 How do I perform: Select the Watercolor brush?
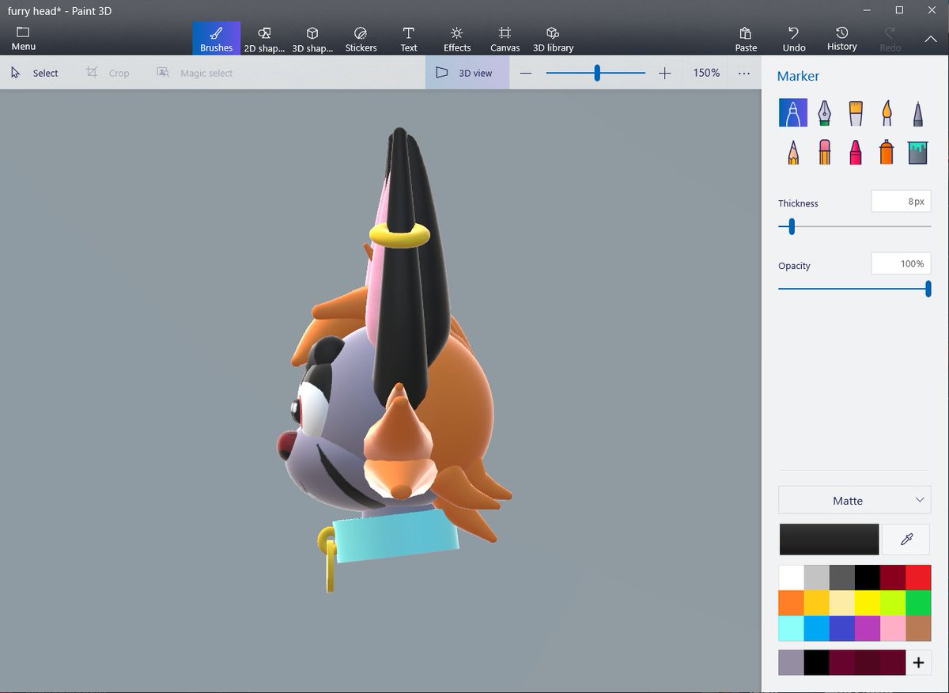click(887, 112)
